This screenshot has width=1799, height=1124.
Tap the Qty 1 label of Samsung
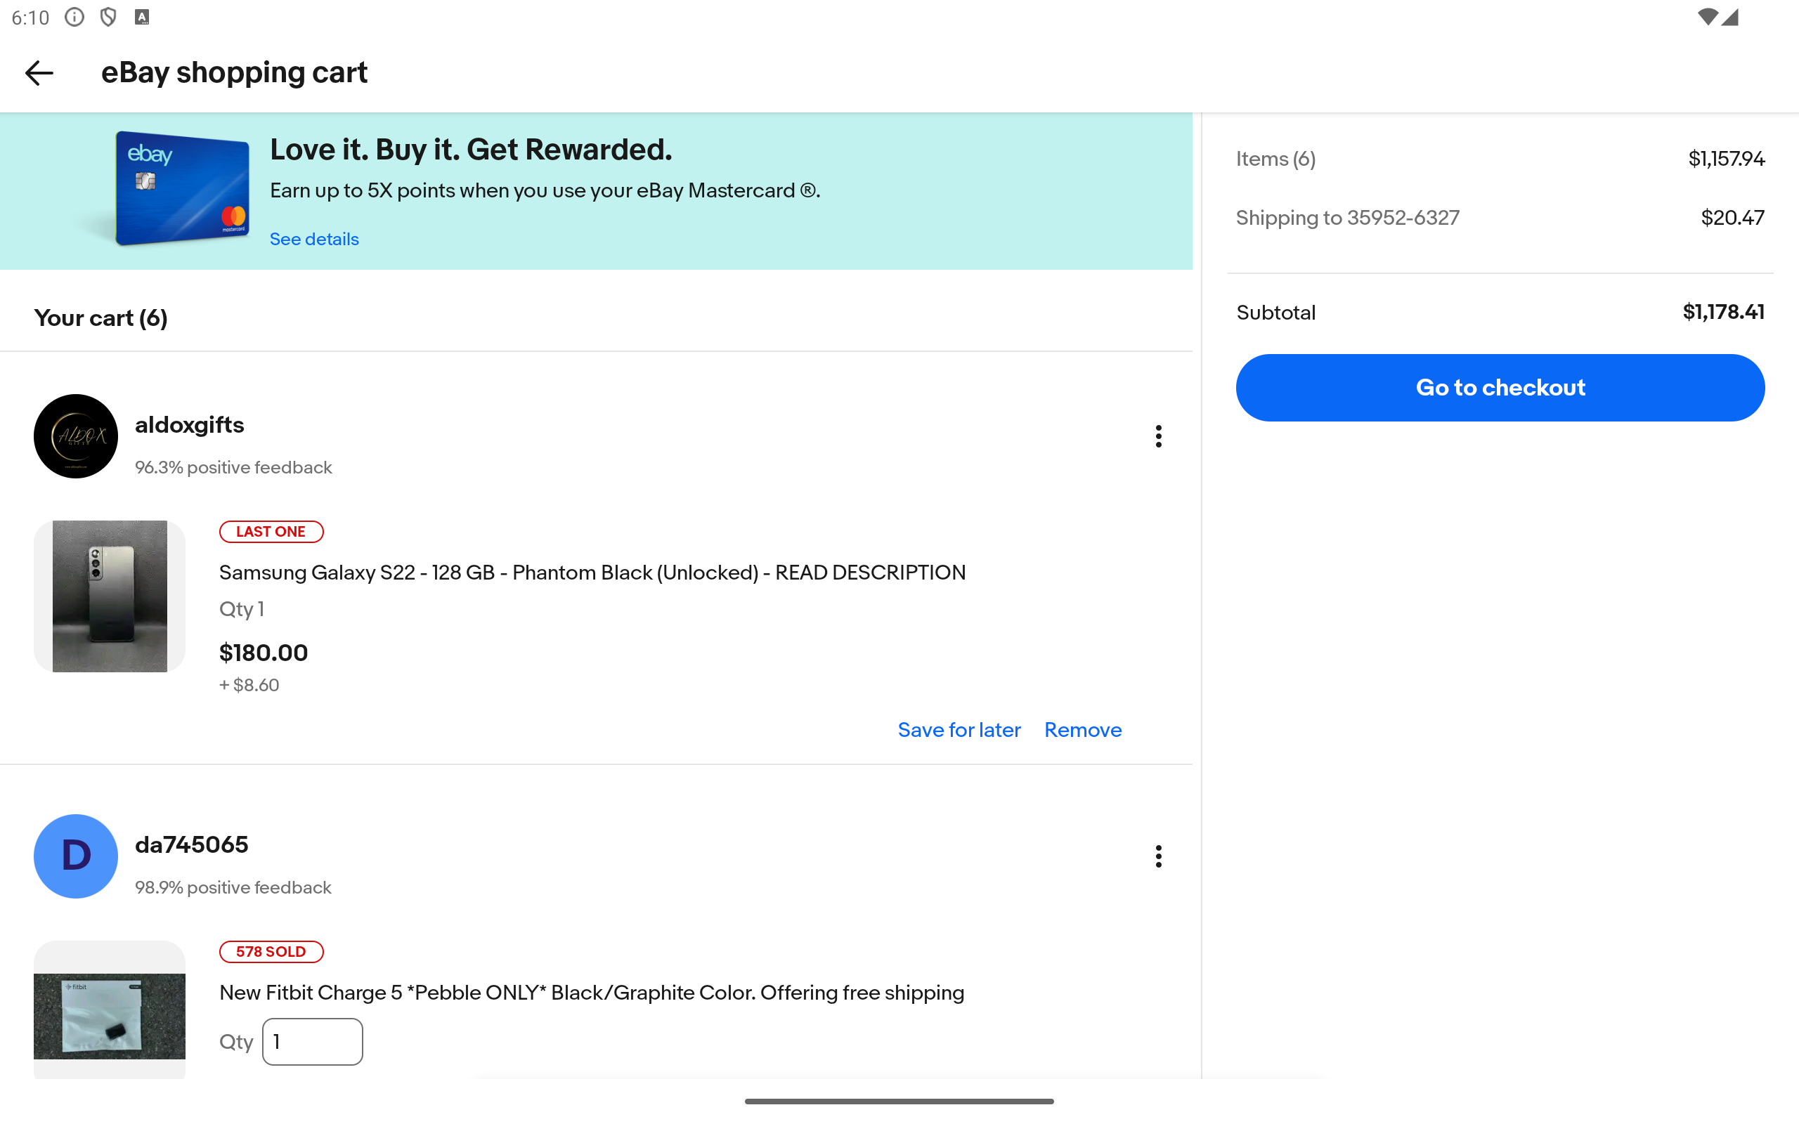click(x=242, y=610)
